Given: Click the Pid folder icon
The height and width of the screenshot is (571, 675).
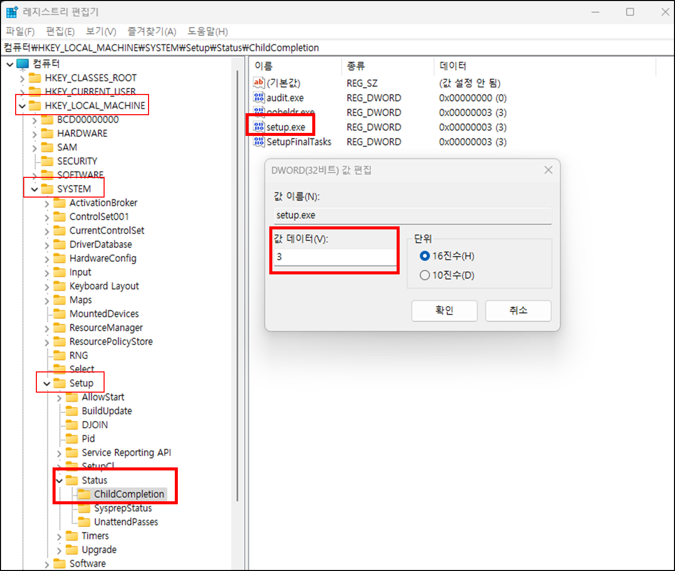Looking at the screenshot, I should pos(72,439).
